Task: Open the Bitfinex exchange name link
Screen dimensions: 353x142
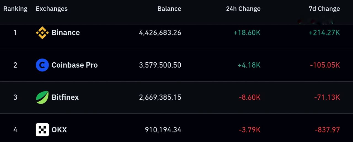Action: click(x=65, y=97)
